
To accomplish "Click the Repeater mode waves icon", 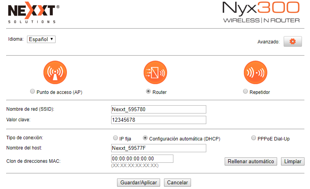I will [x=256, y=72].
